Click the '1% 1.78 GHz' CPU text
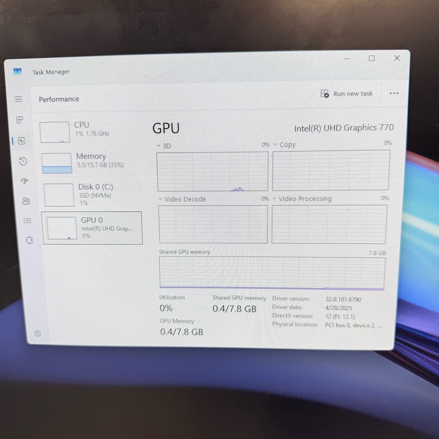 pos(92,134)
